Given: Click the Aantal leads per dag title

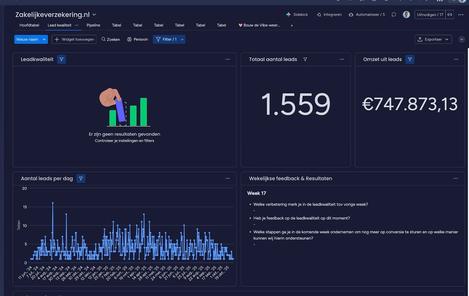Looking at the screenshot, I should click(x=47, y=179).
